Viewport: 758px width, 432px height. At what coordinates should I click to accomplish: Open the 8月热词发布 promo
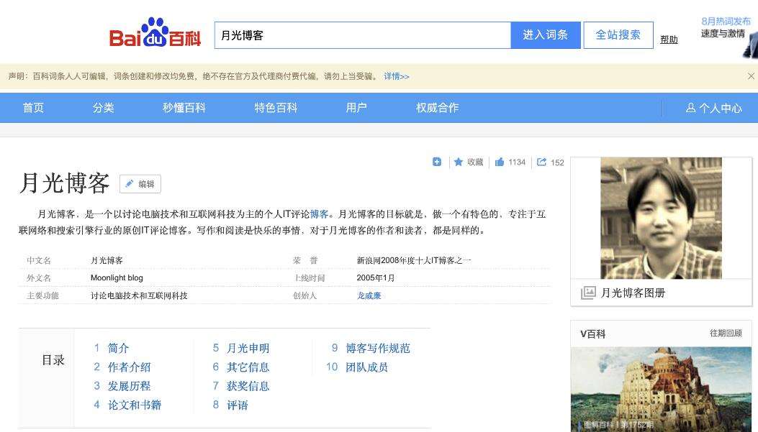(x=726, y=22)
